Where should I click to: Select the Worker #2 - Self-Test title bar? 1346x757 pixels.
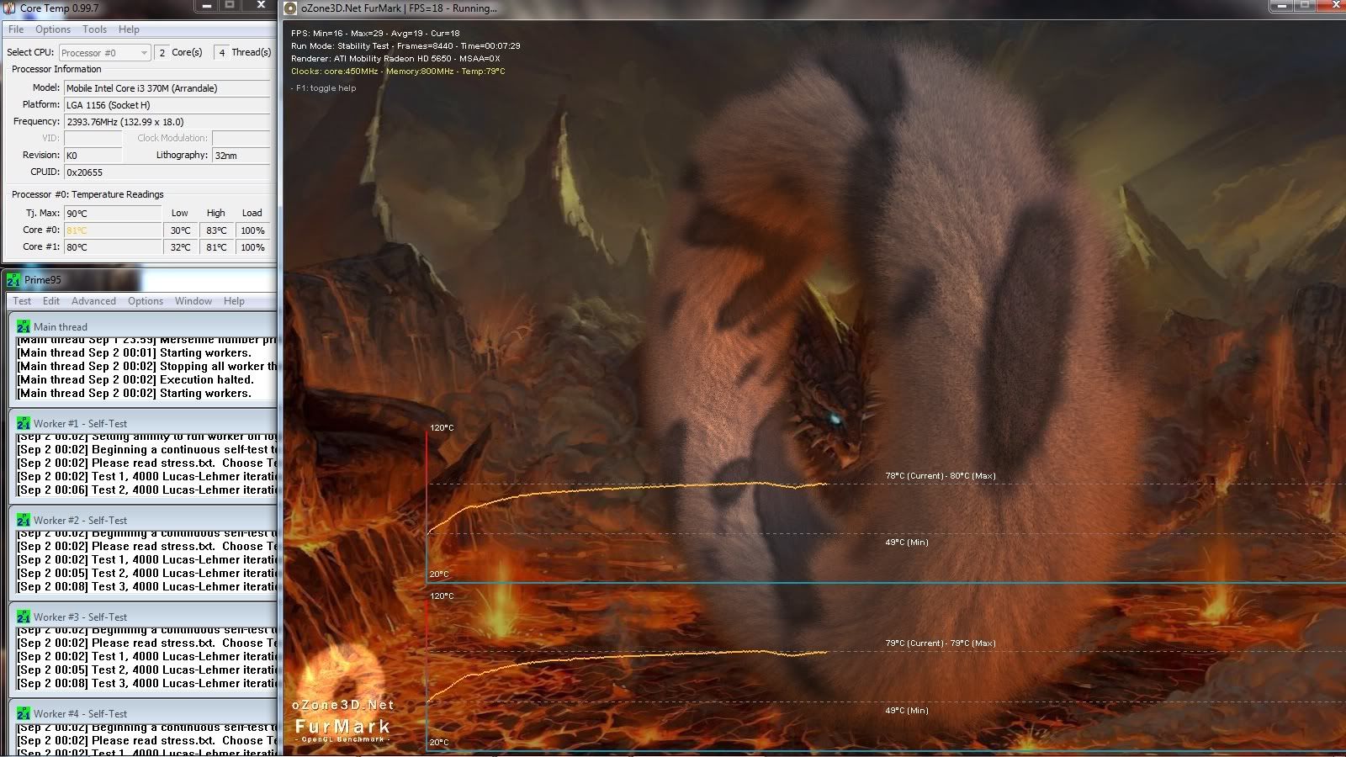point(144,520)
